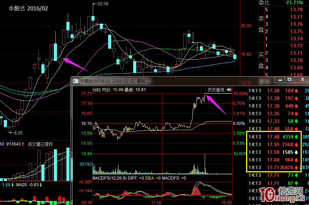Click the 17.71 trade with 36826 volume

point(273,168)
